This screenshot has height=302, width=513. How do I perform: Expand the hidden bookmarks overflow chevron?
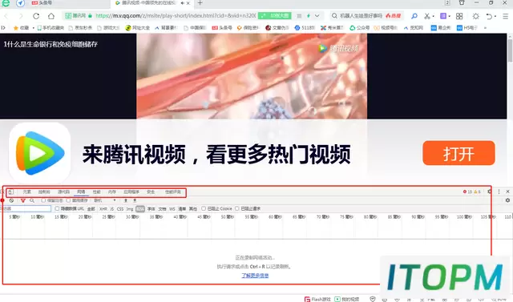pos(485,28)
